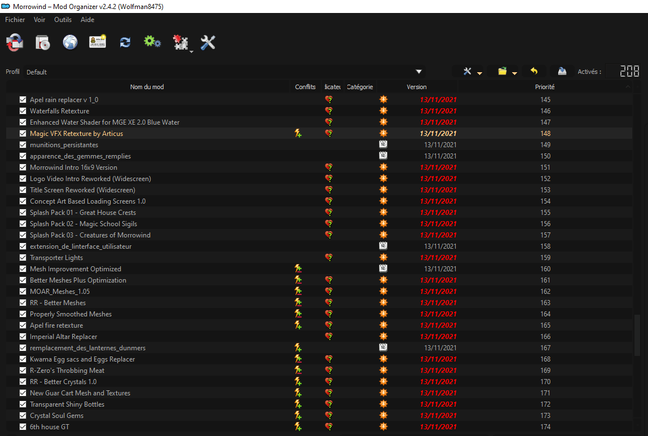The height and width of the screenshot is (436, 648).
Task: Open settings wrench and screwdriver icon
Action: coord(208,42)
